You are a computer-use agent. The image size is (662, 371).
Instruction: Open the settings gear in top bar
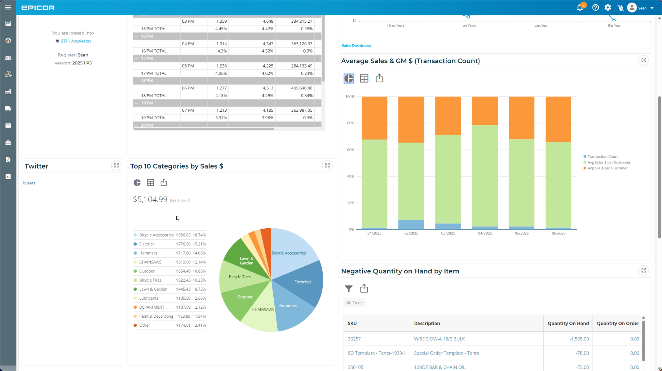pyautogui.click(x=607, y=7)
